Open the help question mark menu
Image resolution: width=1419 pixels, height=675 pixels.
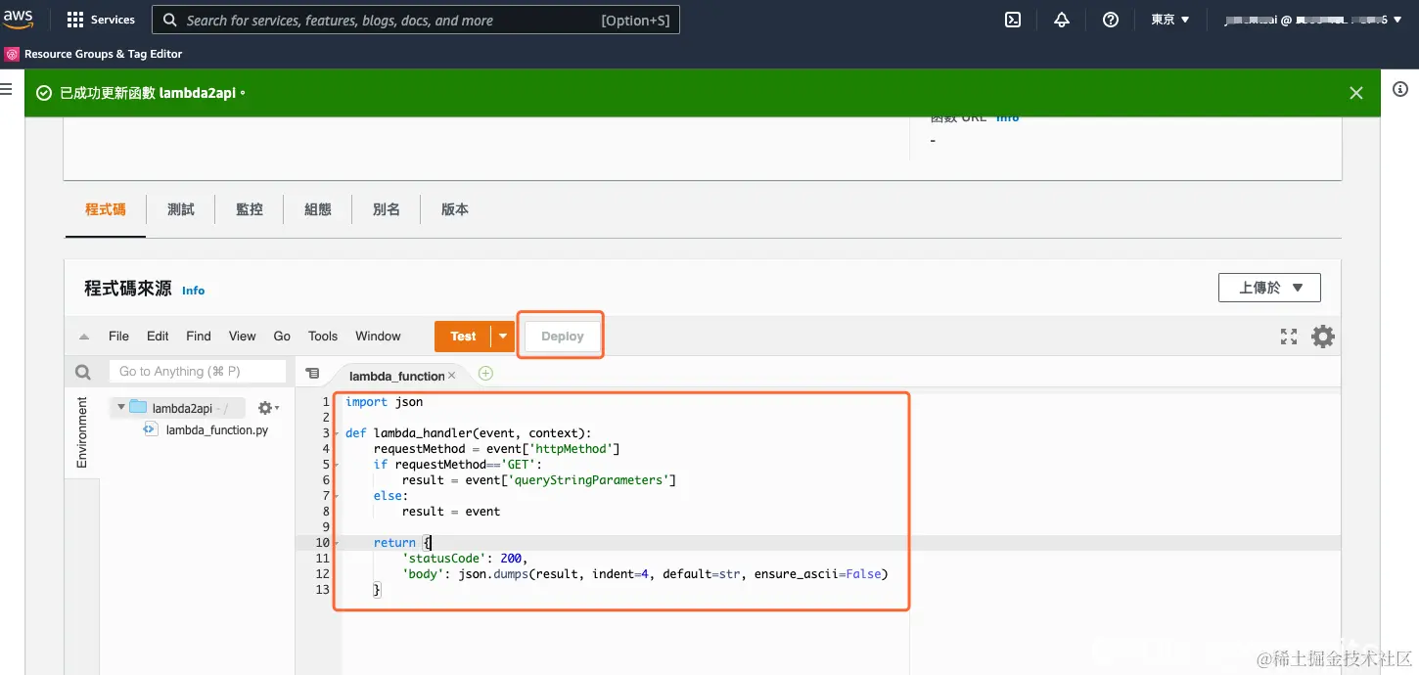tap(1111, 20)
